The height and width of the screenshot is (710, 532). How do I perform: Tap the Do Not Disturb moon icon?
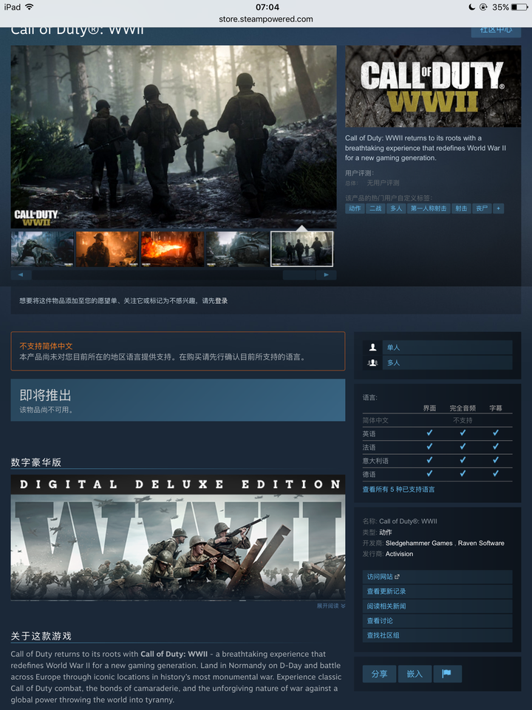472,7
